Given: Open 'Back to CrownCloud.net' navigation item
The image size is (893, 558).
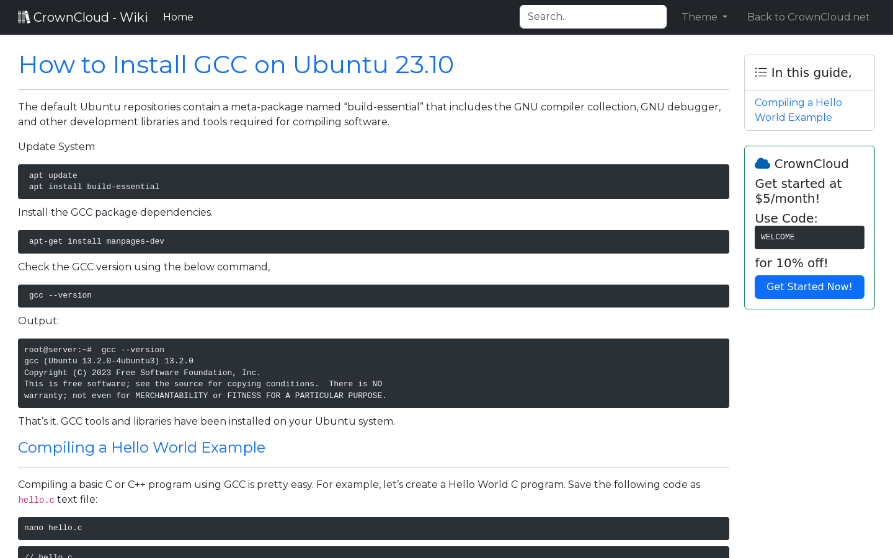Looking at the screenshot, I should 808,17.
